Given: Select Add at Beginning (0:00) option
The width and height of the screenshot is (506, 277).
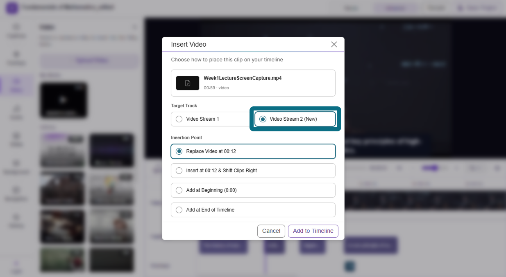Looking at the screenshot, I should (x=253, y=190).
